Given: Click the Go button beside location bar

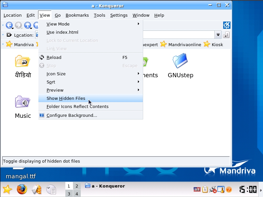Looking at the screenshot, I should (226, 35).
